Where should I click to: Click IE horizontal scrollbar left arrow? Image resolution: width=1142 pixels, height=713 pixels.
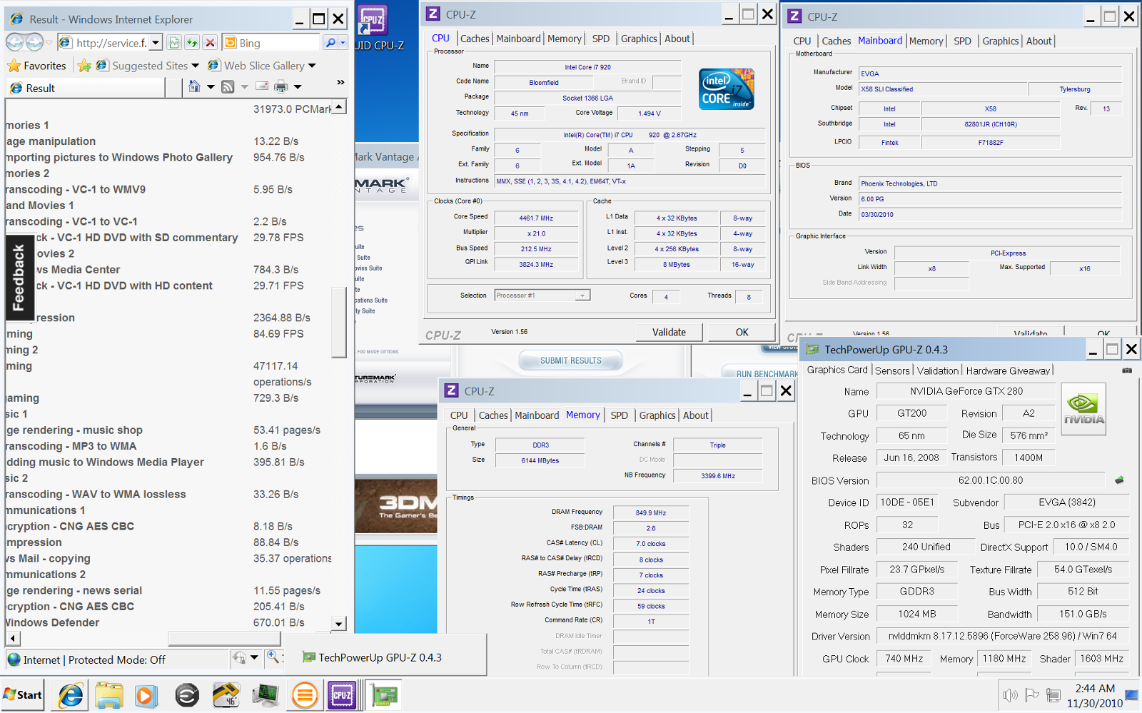click(x=13, y=637)
